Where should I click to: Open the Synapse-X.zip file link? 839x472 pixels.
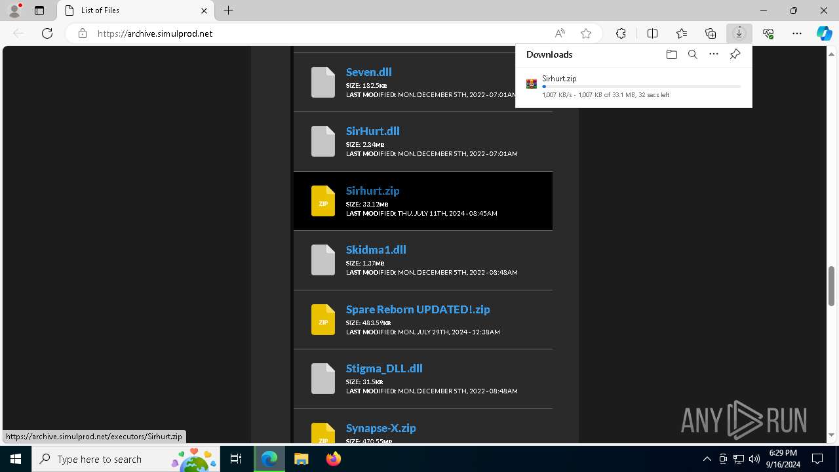tap(381, 428)
